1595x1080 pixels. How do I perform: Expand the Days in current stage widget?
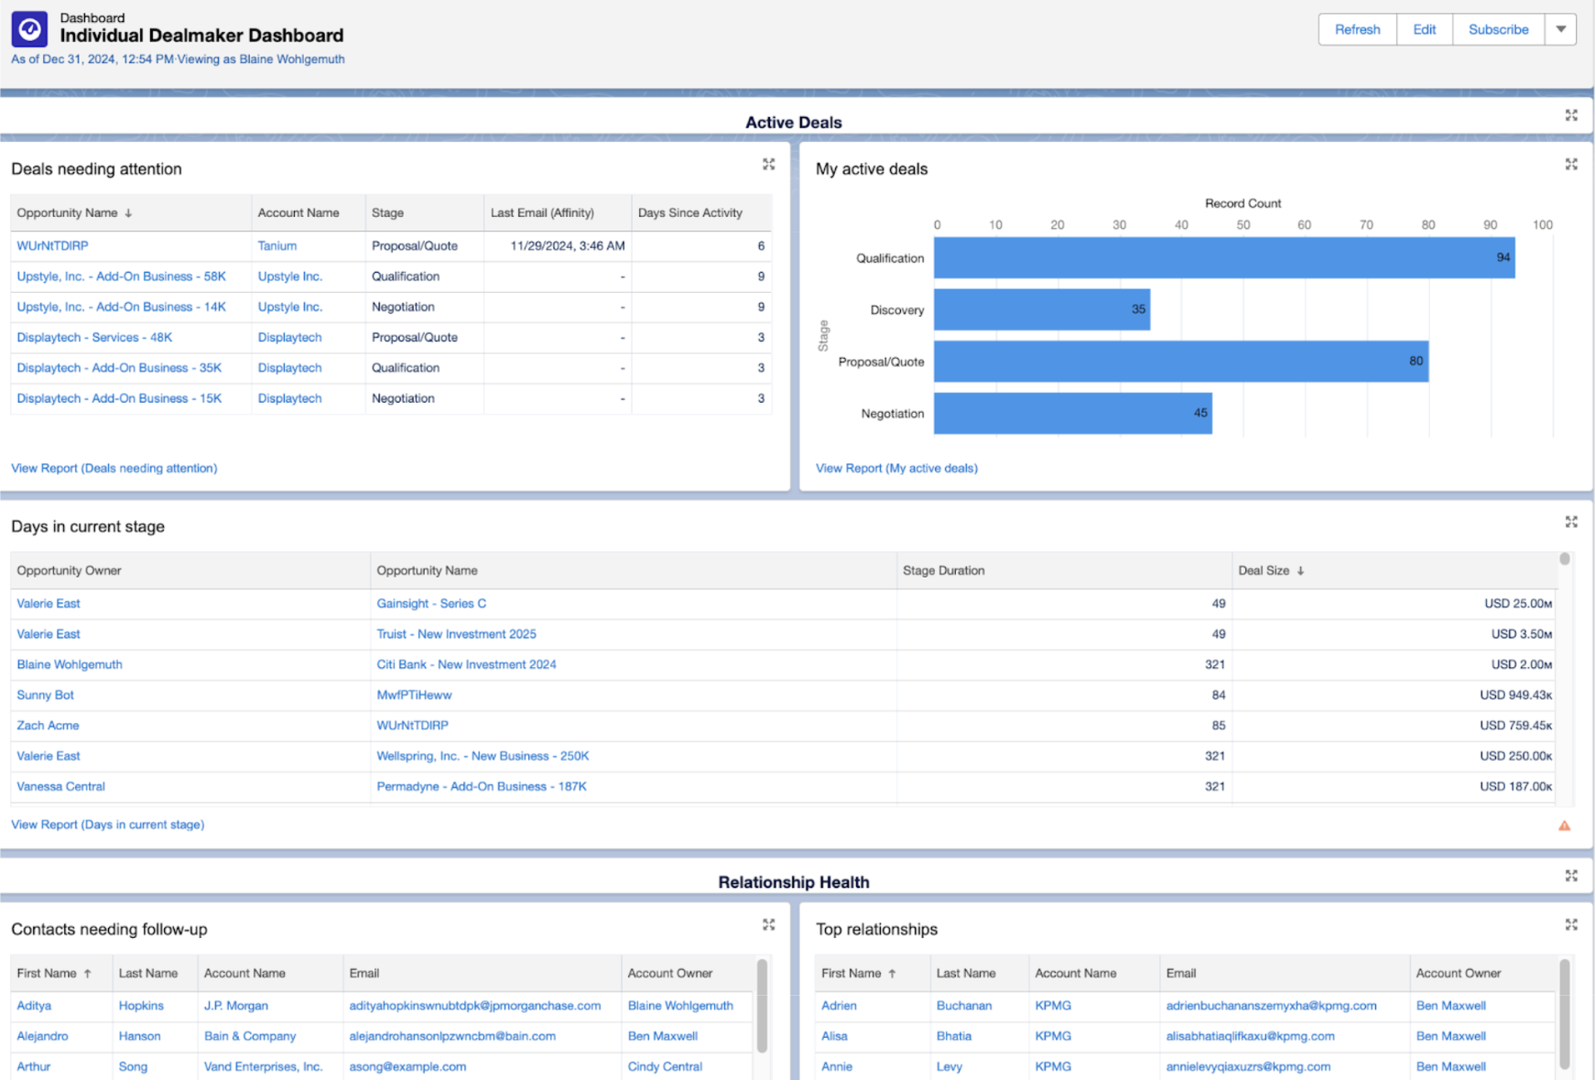[1572, 522]
